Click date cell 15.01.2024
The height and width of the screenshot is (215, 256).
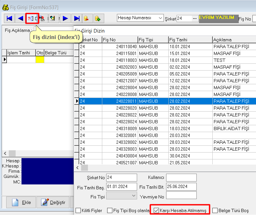pos(190,53)
